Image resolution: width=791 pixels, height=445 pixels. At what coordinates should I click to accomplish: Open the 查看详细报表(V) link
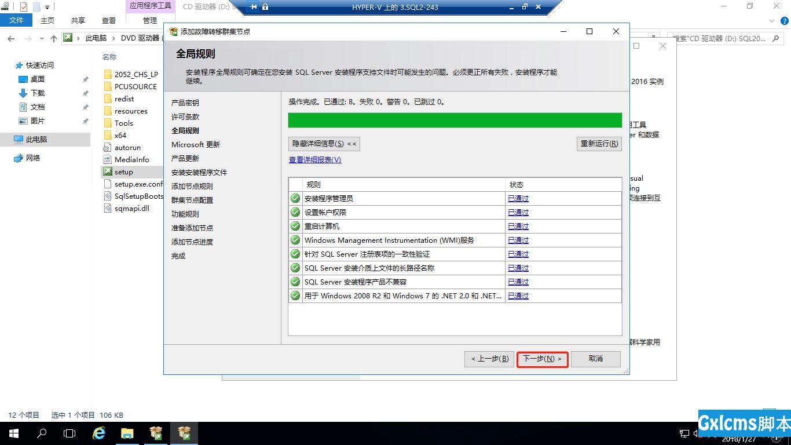pyautogui.click(x=315, y=160)
